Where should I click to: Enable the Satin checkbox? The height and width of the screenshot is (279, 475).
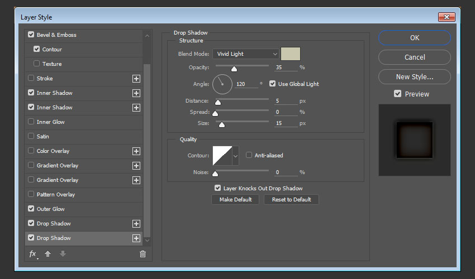31,136
